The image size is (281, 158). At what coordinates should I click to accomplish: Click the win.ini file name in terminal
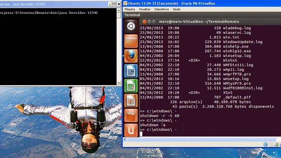pos(231,37)
